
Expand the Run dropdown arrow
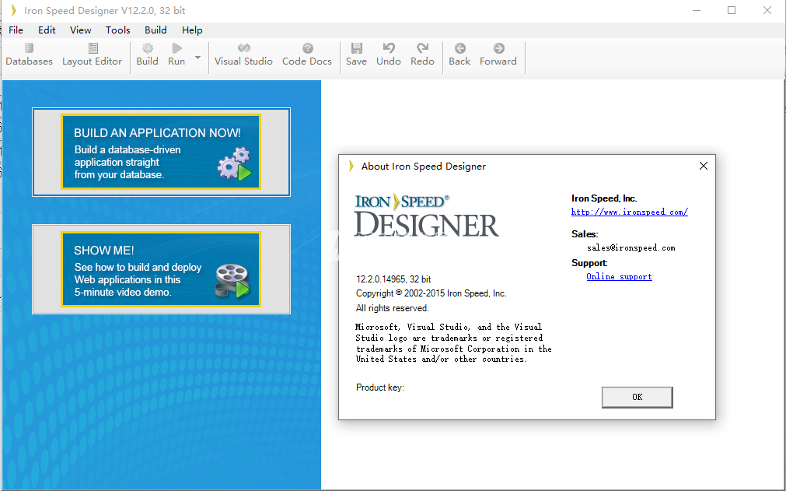[x=197, y=58]
